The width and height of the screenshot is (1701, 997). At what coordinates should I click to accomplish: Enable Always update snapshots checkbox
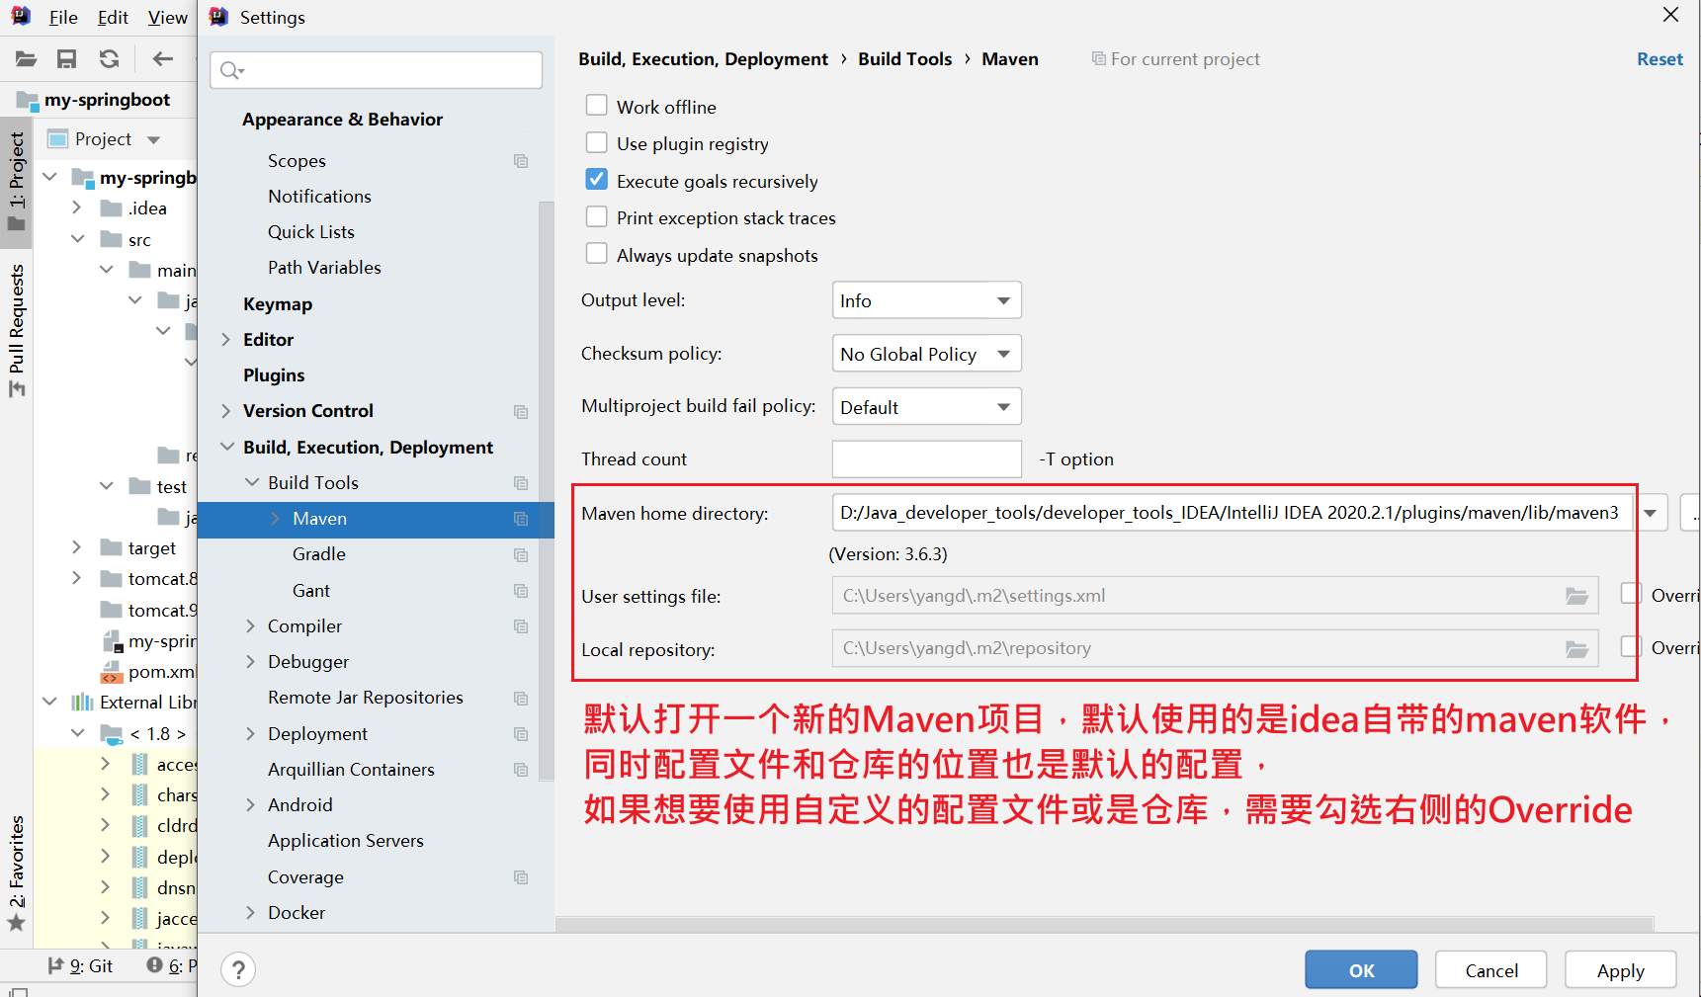click(597, 253)
